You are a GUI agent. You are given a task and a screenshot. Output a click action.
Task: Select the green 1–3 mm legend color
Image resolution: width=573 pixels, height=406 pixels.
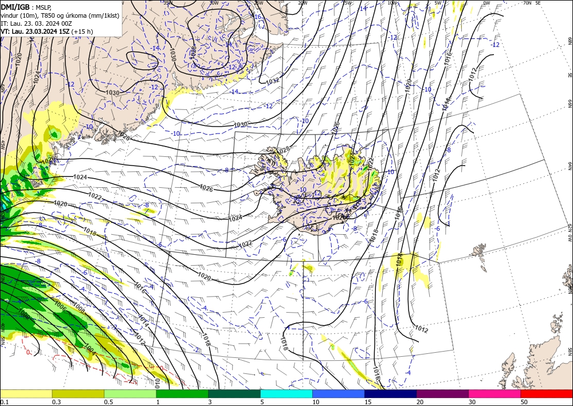tap(182, 393)
